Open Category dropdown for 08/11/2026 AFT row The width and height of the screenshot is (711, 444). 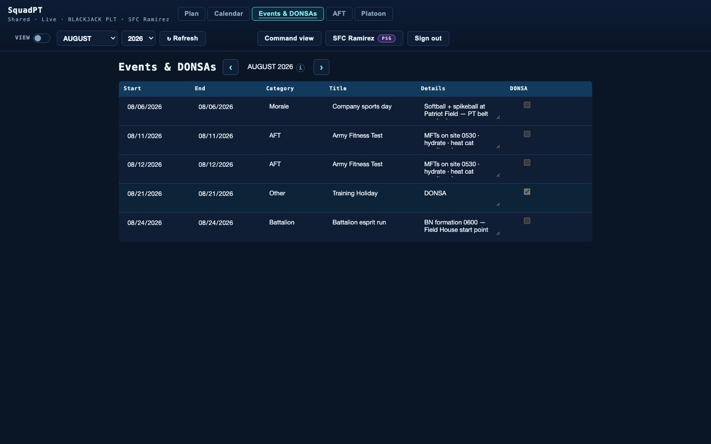(x=294, y=136)
